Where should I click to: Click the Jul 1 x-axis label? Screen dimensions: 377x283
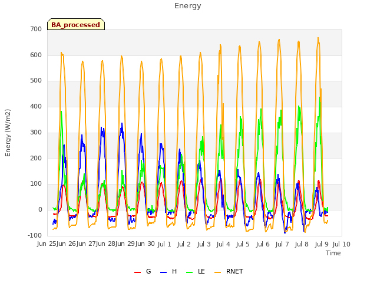pos(164,245)
